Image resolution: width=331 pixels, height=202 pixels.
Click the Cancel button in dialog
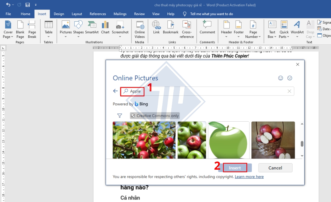click(x=275, y=168)
